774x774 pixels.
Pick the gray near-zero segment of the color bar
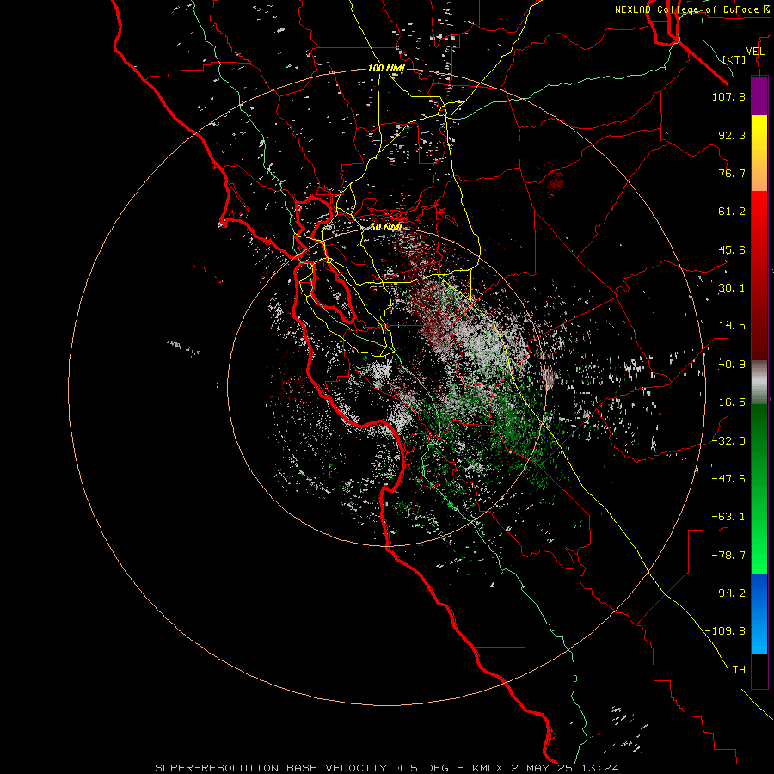pyautogui.click(x=759, y=383)
